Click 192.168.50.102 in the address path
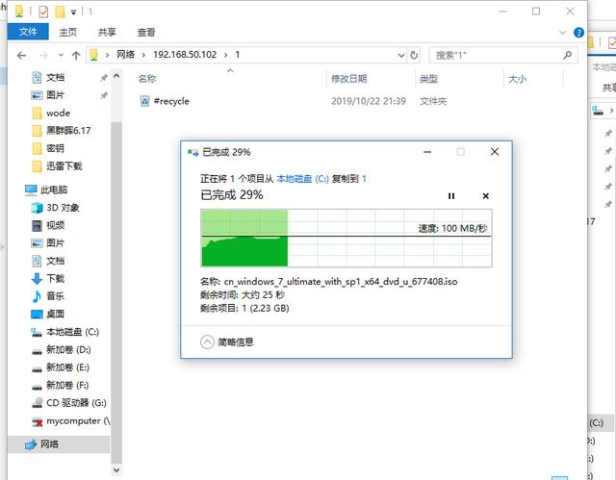Image resolution: width=616 pixels, height=480 pixels. [185, 55]
